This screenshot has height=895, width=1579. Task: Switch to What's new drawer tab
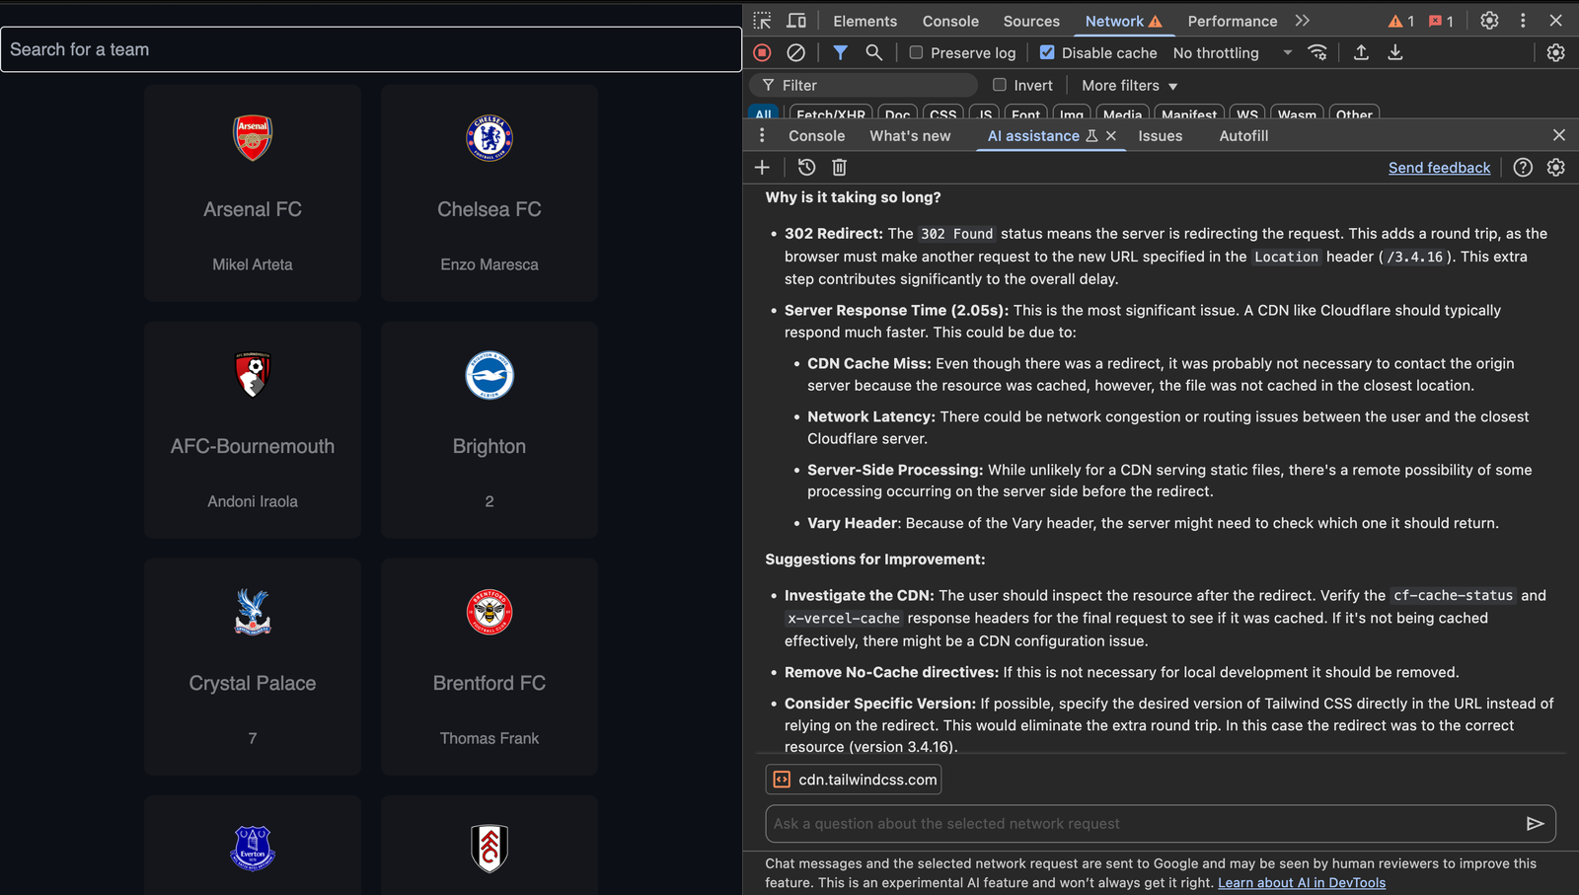pyautogui.click(x=910, y=136)
